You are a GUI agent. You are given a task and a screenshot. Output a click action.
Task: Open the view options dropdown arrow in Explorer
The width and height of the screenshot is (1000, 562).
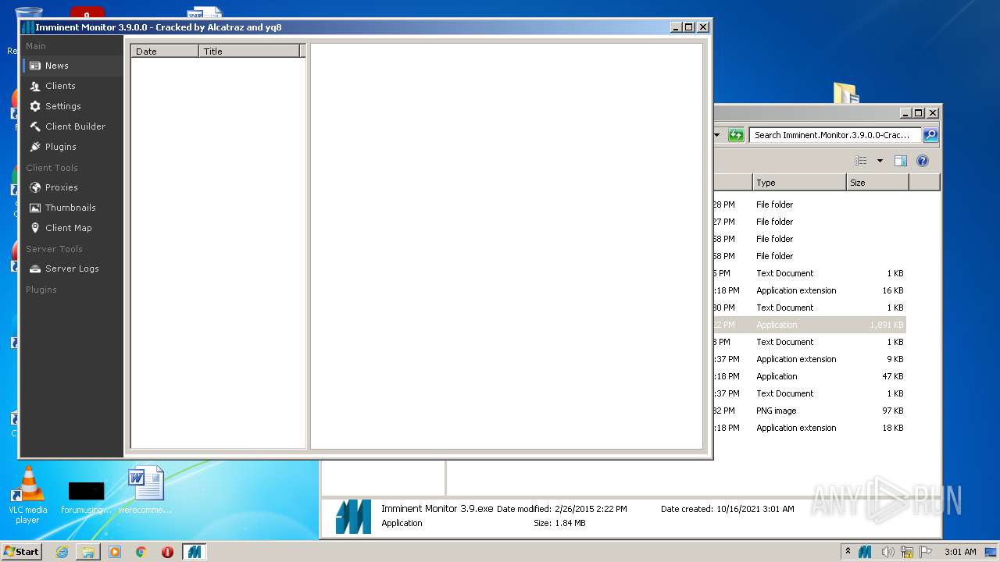click(880, 161)
